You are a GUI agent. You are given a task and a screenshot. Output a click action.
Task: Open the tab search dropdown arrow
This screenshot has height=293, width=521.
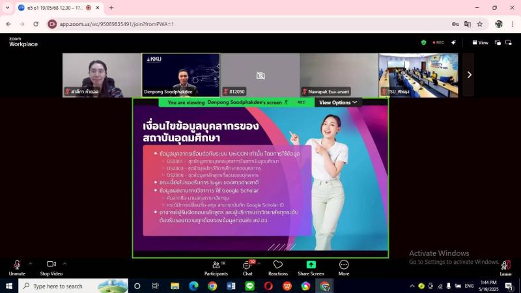(x=7, y=8)
